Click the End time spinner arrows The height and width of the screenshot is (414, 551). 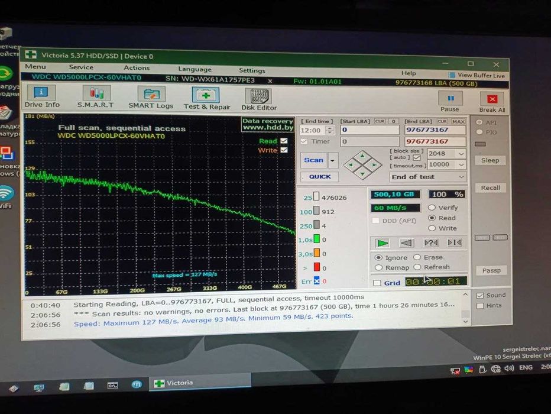tap(330, 130)
